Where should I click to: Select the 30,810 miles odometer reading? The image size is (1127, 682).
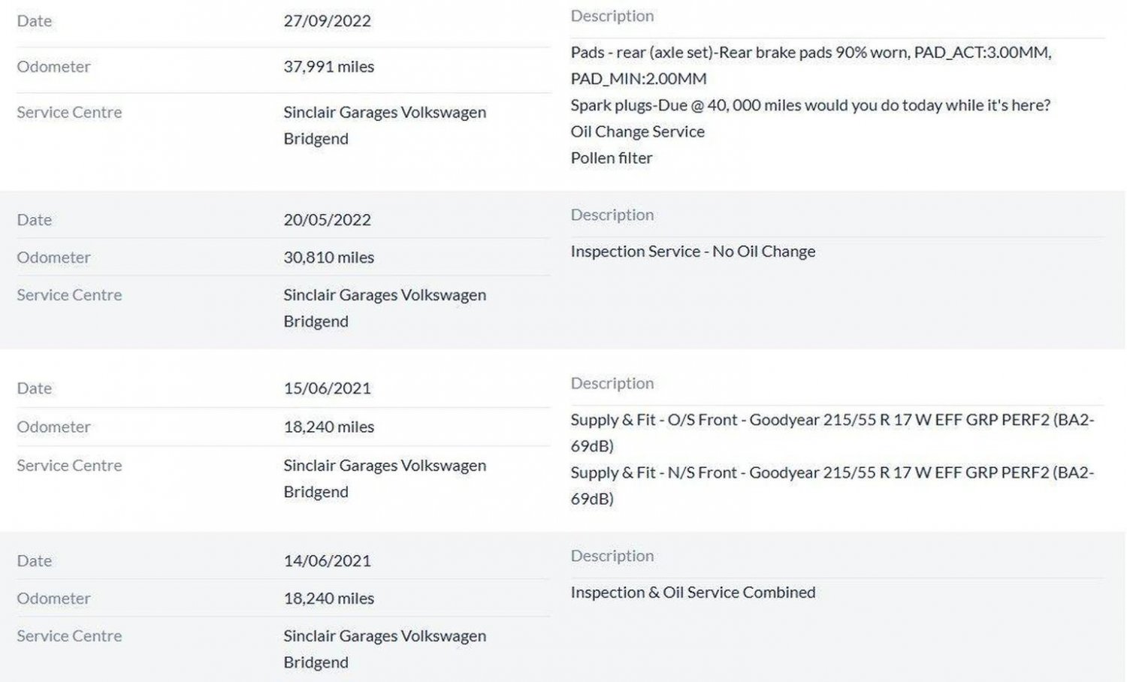[328, 258]
